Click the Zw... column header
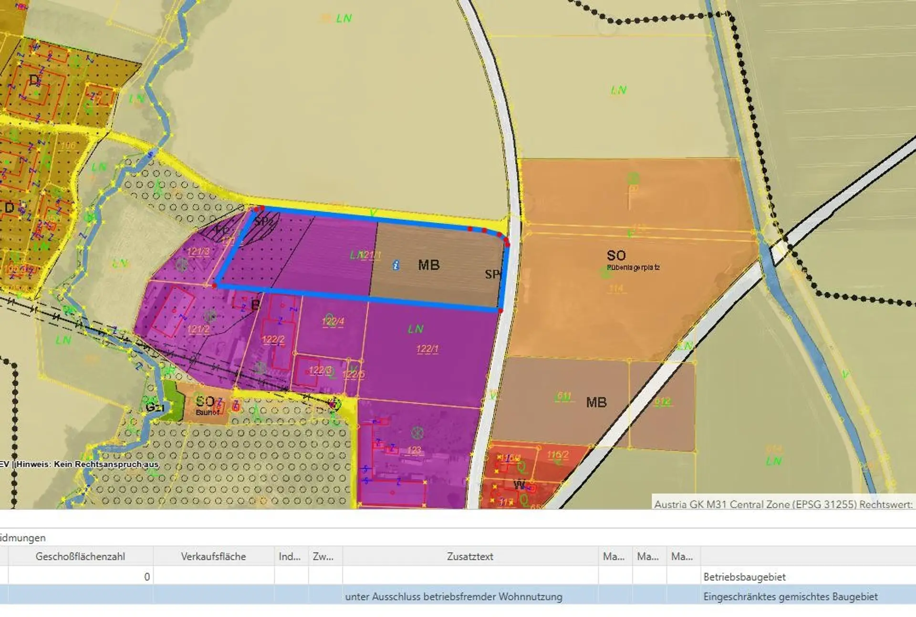 (x=323, y=556)
